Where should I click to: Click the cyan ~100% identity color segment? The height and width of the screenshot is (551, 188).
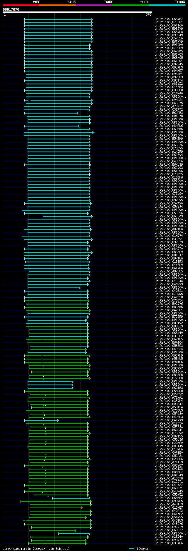click(x=167, y=5)
